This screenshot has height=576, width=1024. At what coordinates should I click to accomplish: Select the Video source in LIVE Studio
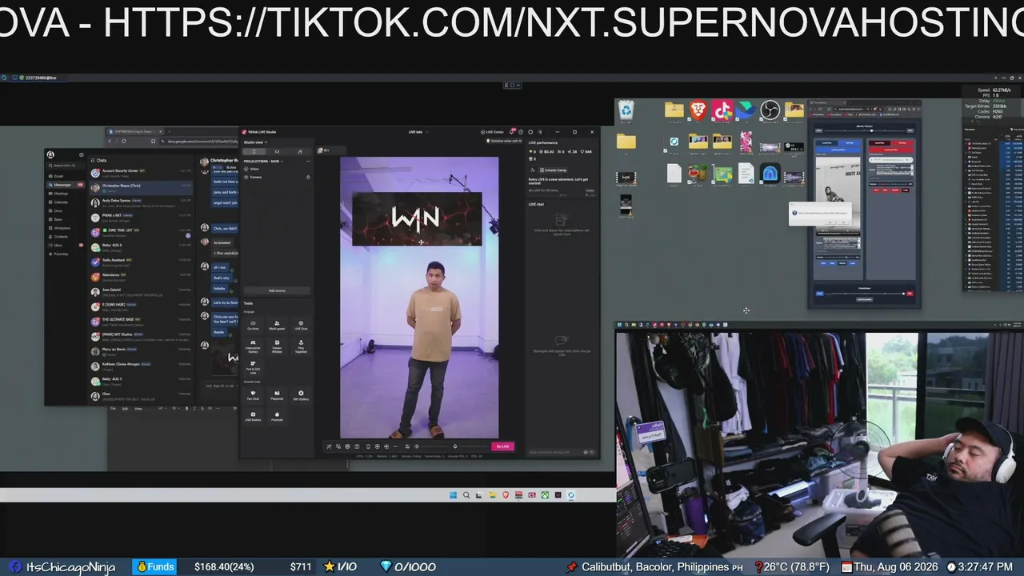tap(277, 169)
